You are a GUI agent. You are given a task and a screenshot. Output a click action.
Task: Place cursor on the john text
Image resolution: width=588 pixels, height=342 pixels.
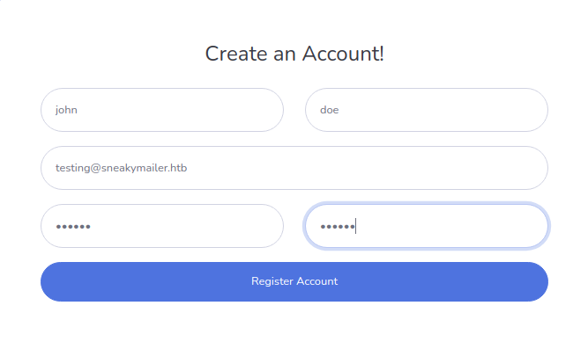coord(66,110)
